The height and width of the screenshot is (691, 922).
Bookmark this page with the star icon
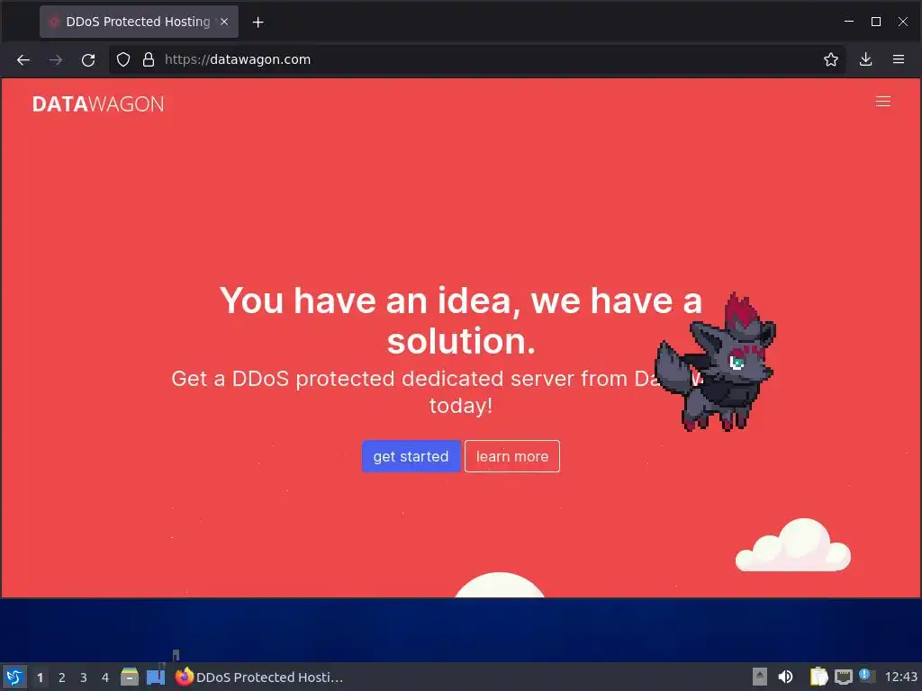(830, 59)
